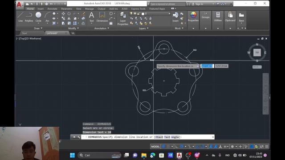The image size is (285, 160).
Task: Open File Explorer from taskbar
Action: pyautogui.click(x=144, y=155)
